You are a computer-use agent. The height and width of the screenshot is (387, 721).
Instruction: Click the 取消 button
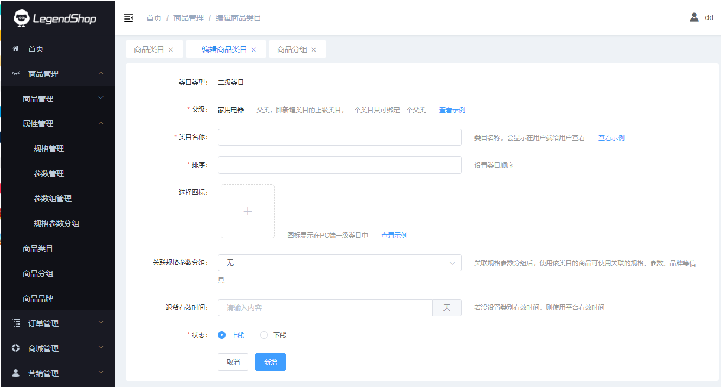(233, 362)
